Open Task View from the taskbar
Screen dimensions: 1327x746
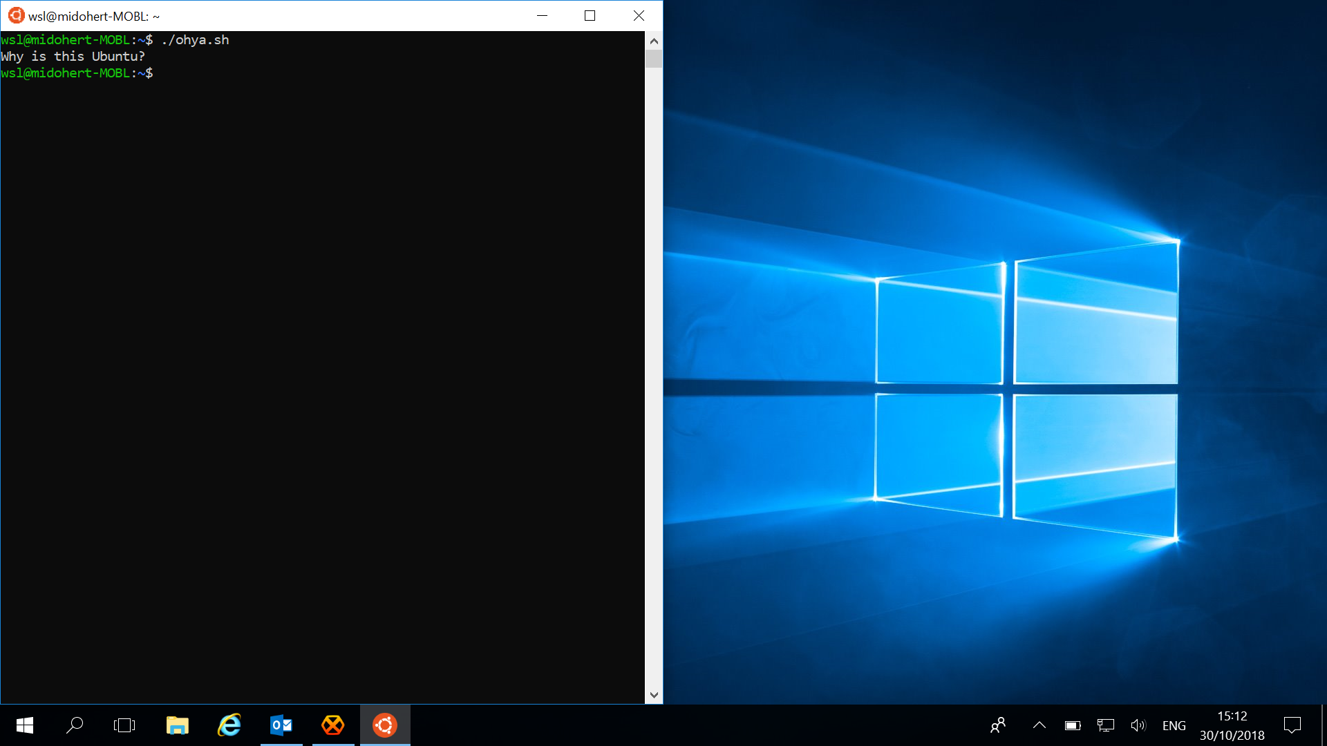[124, 725]
